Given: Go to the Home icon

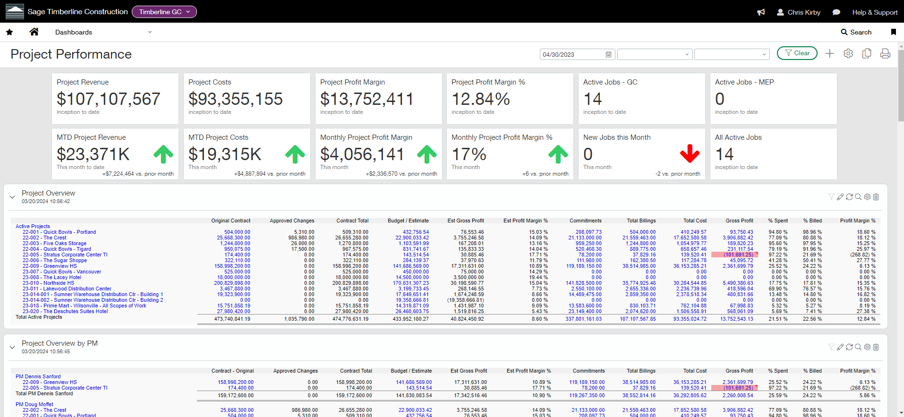Looking at the screenshot, I should coord(34,32).
